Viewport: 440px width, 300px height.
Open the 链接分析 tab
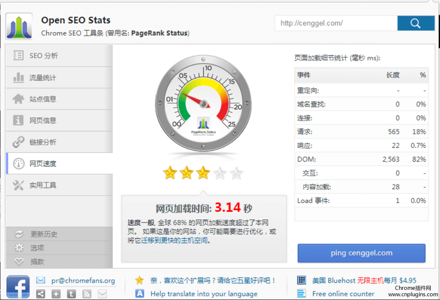[x=59, y=142]
